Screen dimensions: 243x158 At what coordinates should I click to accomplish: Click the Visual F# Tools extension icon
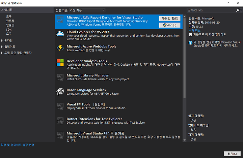[60, 106]
